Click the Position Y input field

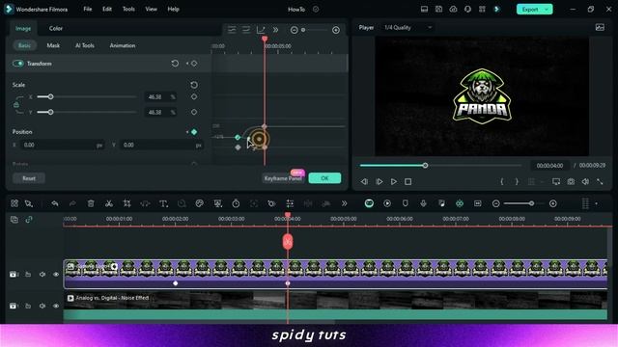[x=161, y=145]
